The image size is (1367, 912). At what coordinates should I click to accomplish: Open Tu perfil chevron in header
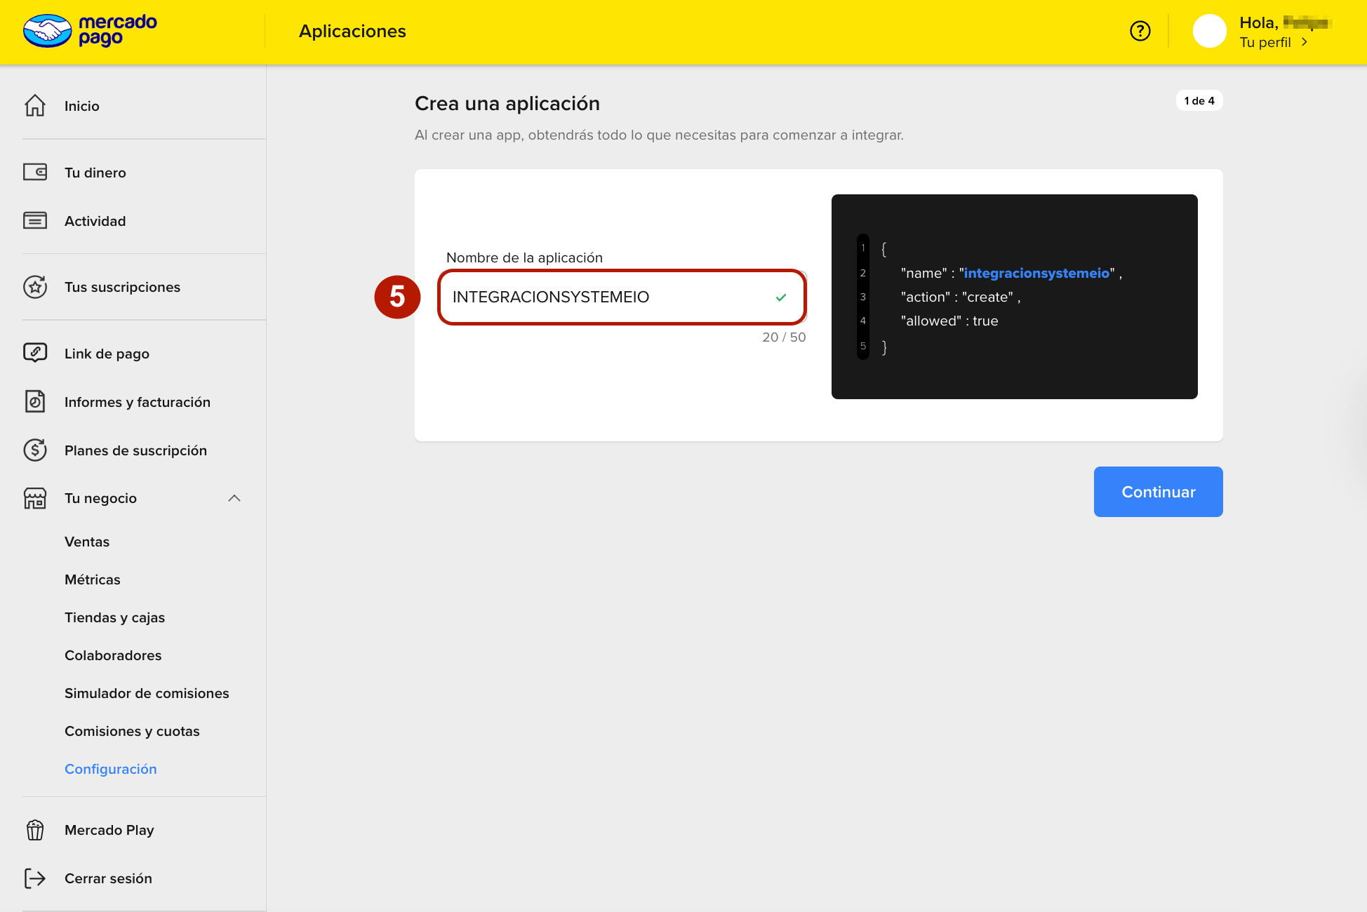1305,42
